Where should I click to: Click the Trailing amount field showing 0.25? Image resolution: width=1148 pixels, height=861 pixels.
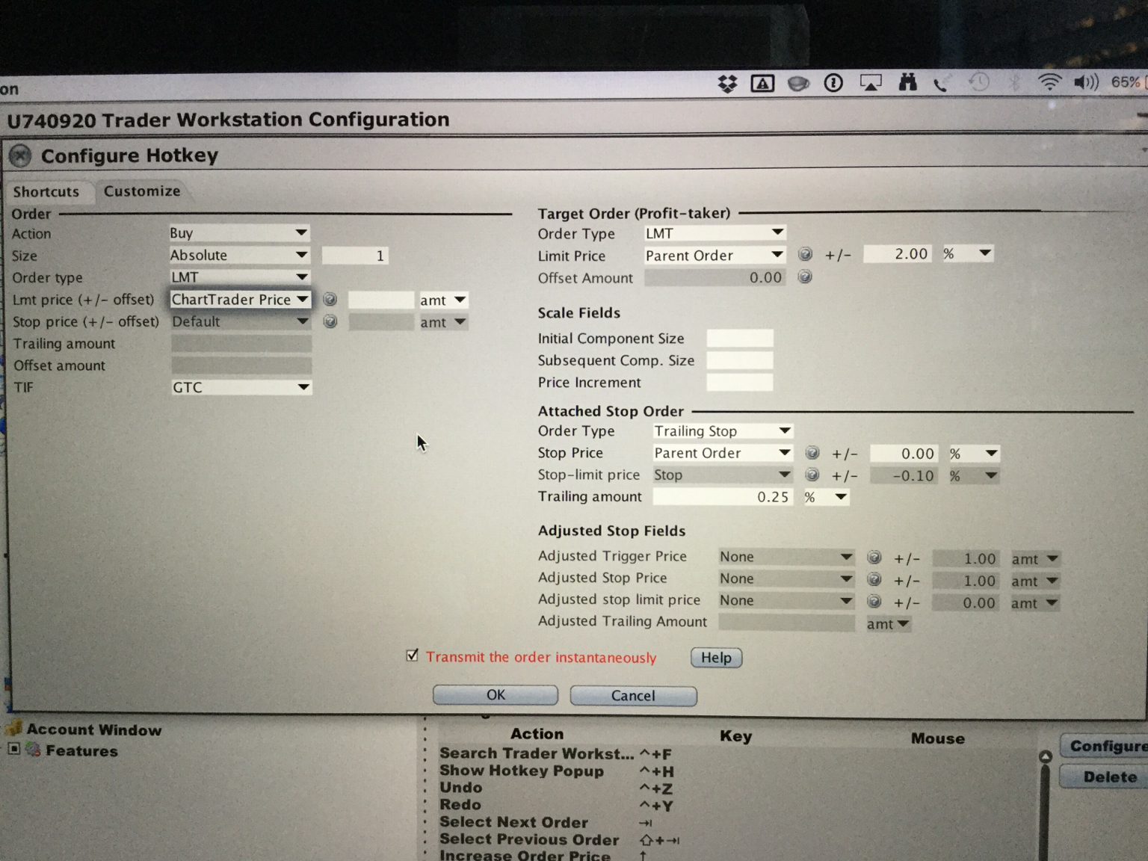(723, 497)
